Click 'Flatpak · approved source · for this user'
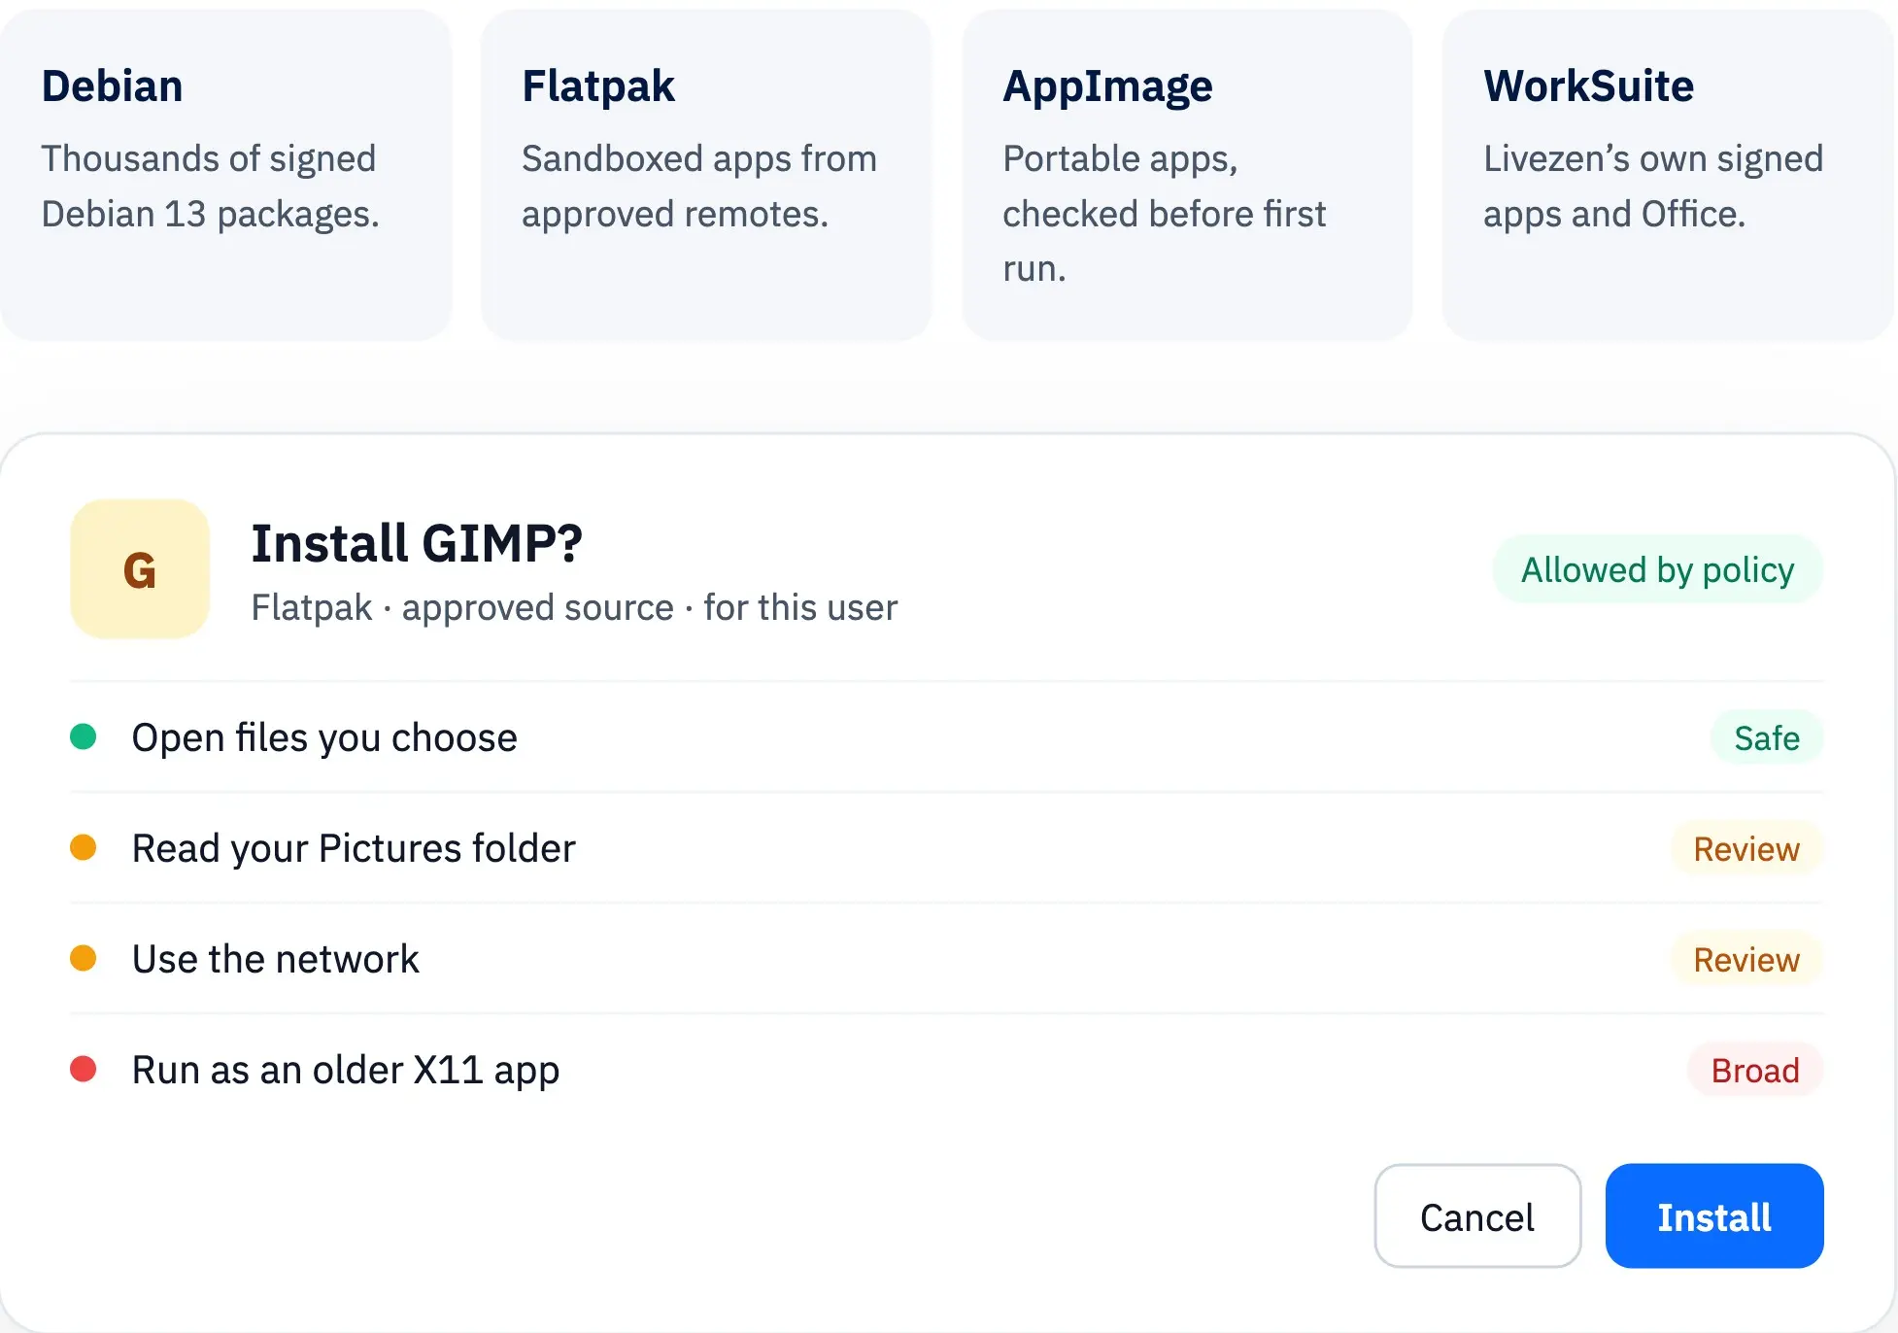1898x1333 pixels. [574, 608]
